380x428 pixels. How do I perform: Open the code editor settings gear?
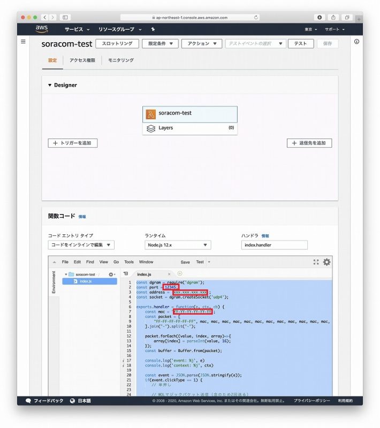coord(327,262)
